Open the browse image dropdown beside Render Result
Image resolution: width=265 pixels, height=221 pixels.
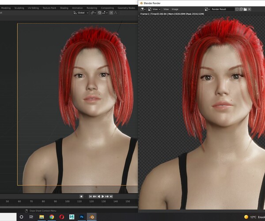[x=207, y=9]
